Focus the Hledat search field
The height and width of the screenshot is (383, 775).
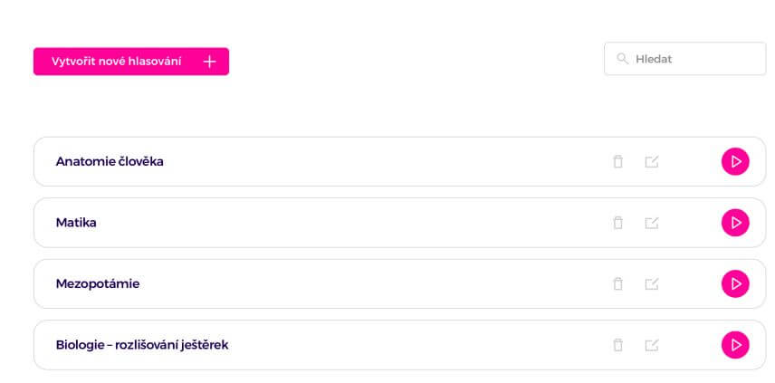point(684,59)
